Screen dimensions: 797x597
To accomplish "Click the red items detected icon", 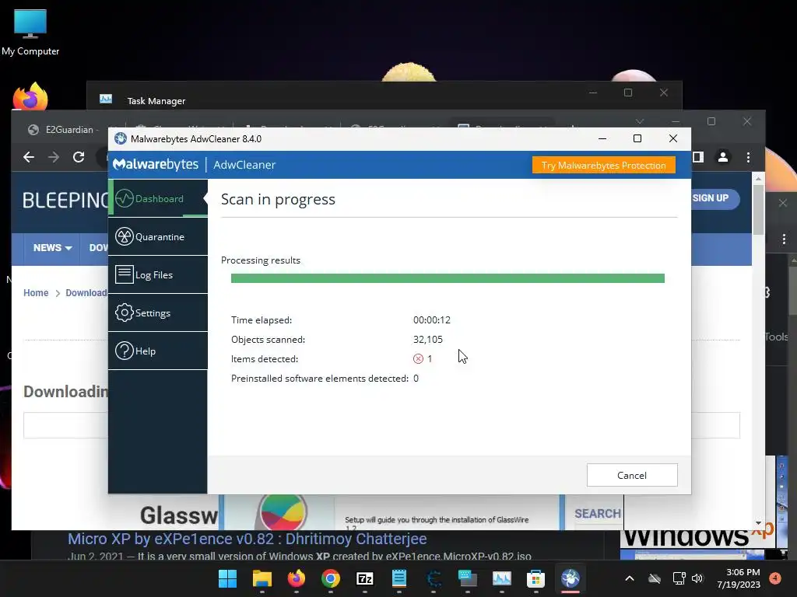I will point(418,359).
